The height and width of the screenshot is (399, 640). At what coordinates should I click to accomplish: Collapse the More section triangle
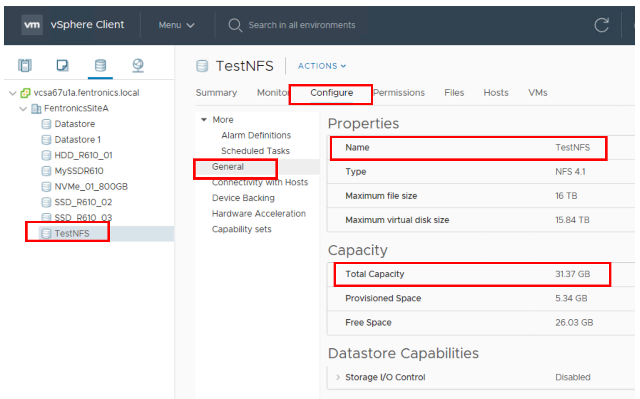click(204, 120)
